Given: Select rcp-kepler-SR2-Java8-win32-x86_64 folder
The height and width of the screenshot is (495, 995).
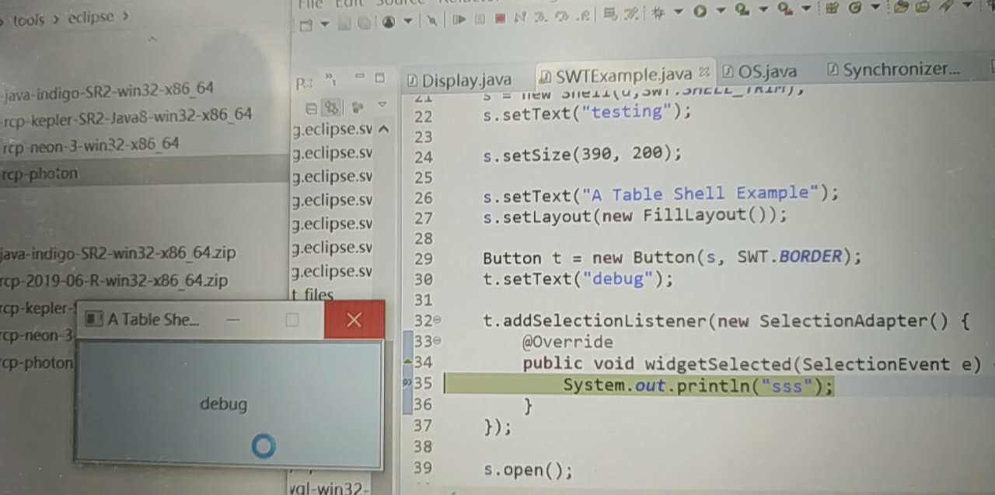Looking at the screenshot, I should [x=127, y=117].
